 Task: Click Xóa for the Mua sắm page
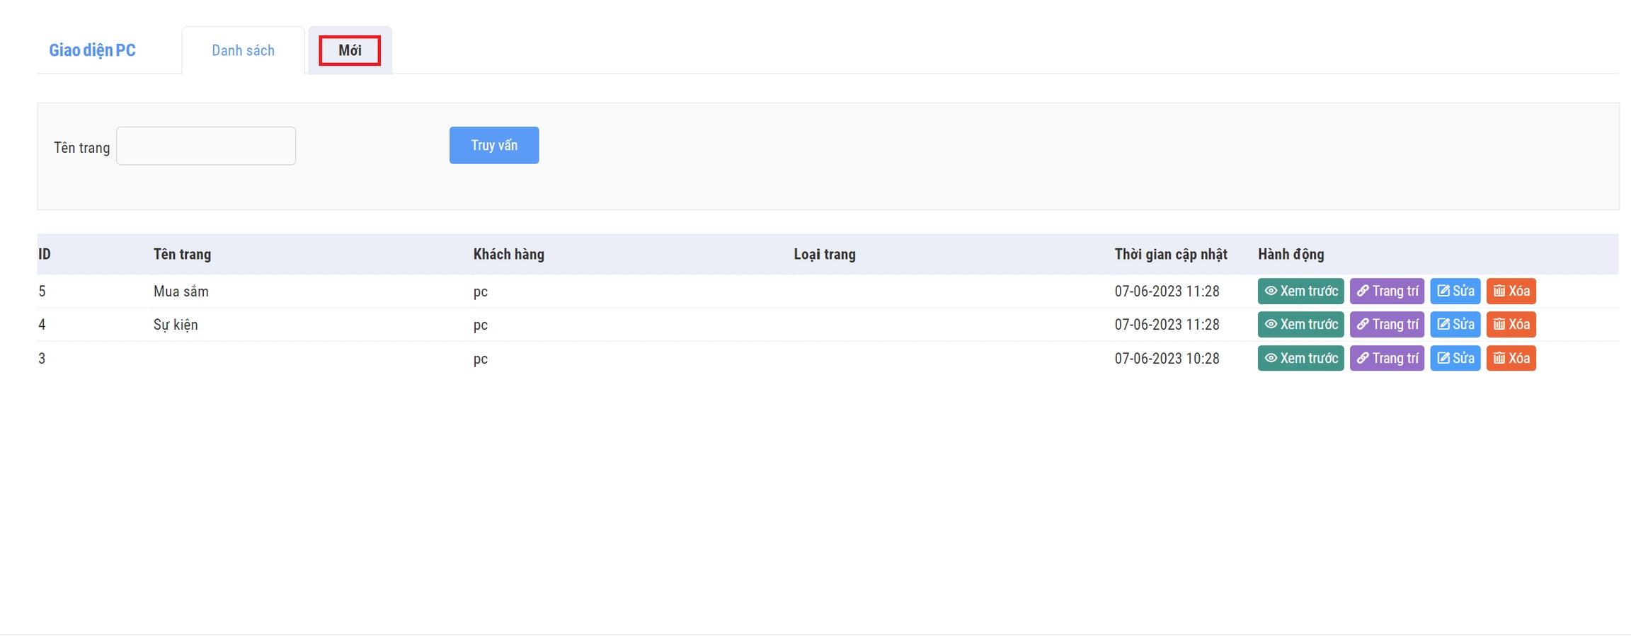1511,291
